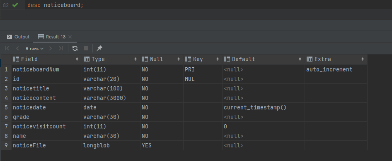Image resolution: width=392 pixels, height=161 pixels.
Task: Go to first page arrow
Action: (7, 48)
